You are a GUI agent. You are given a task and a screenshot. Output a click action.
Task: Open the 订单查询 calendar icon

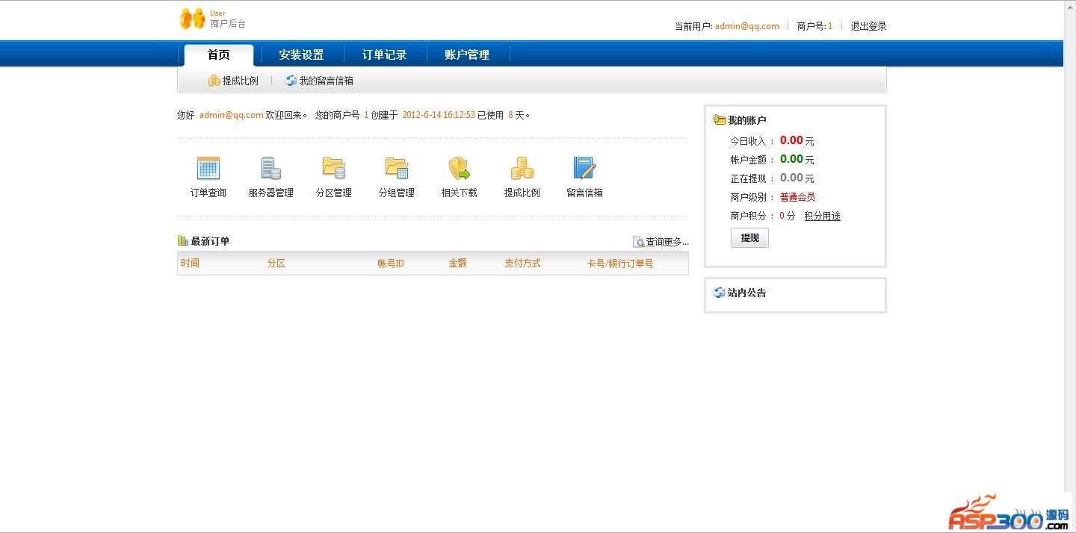pos(208,169)
